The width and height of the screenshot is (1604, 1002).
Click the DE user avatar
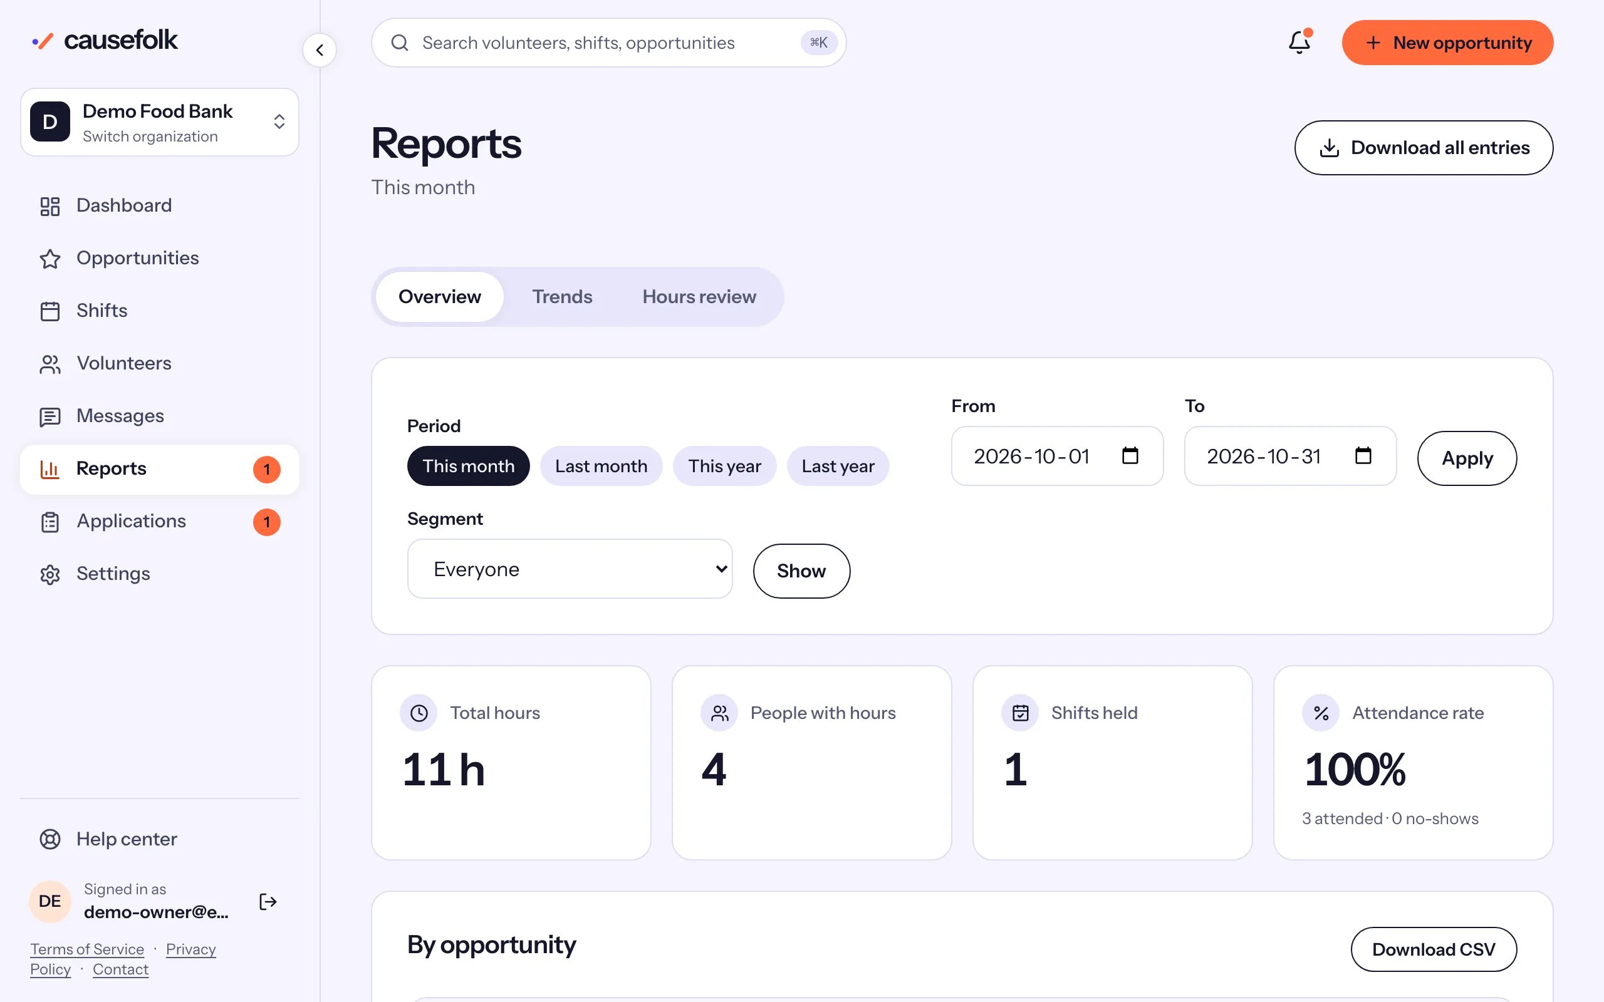[x=49, y=901]
